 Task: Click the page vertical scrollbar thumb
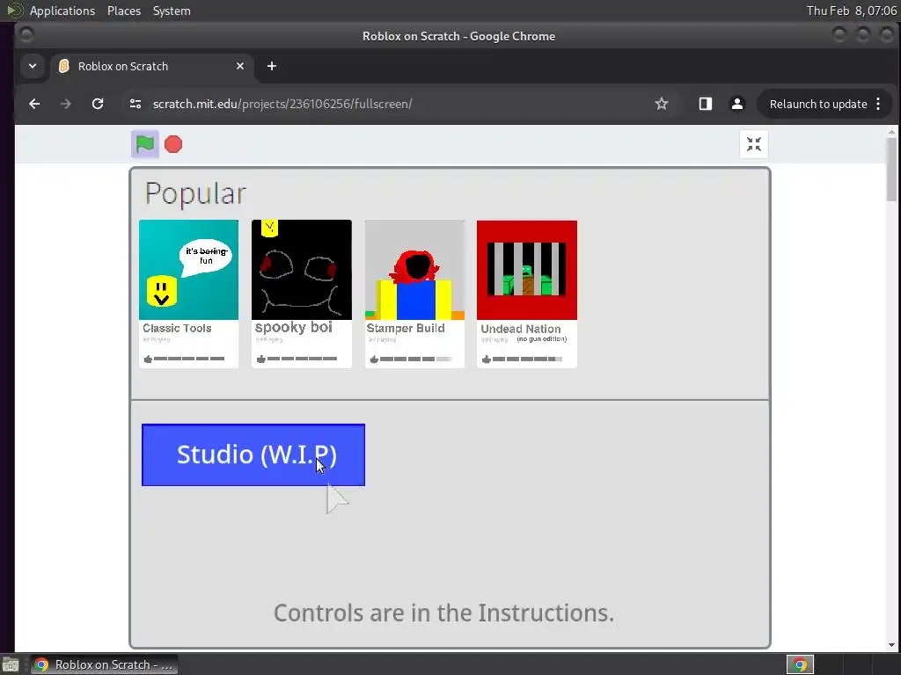tap(891, 170)
